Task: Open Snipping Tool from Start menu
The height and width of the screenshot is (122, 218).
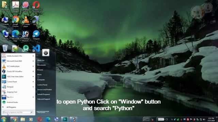Action: point(18,92)
